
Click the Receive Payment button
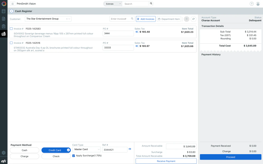(x=165, y=161)
